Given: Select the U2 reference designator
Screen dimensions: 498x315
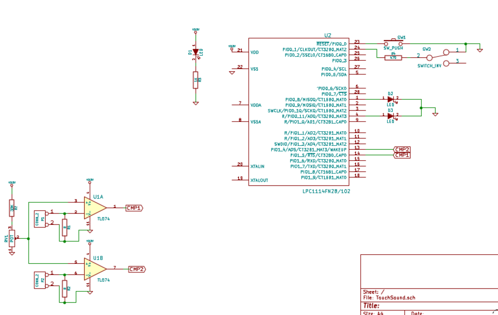Looking at the screenshot, I should click(328, 35).
